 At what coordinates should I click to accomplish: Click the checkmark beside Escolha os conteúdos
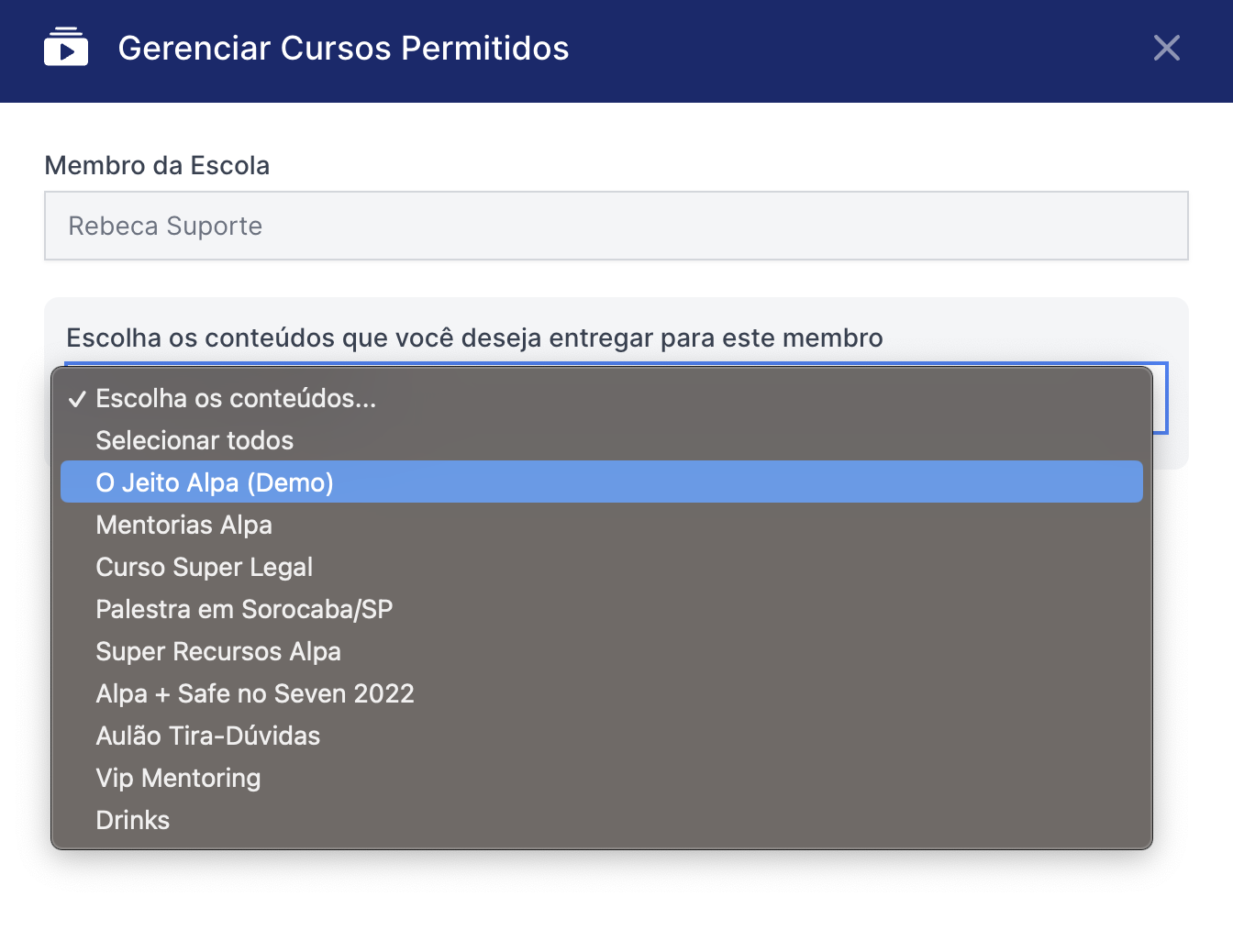click(78, 399)
